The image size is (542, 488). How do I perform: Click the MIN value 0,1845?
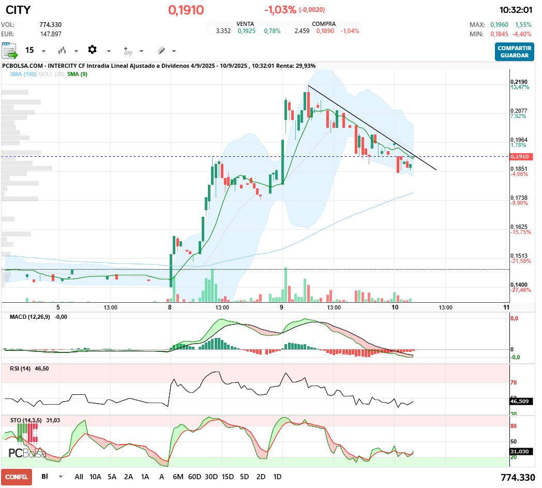pos(500,34)
